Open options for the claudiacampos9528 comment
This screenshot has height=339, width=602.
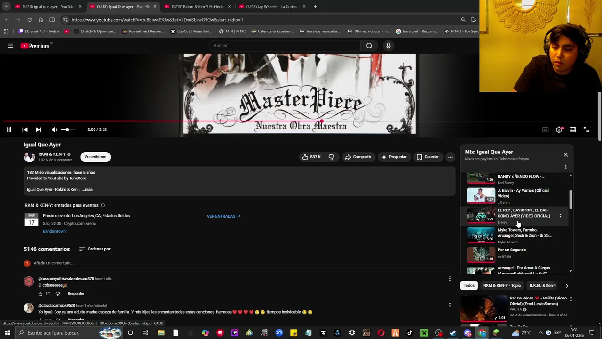point(450,305)
